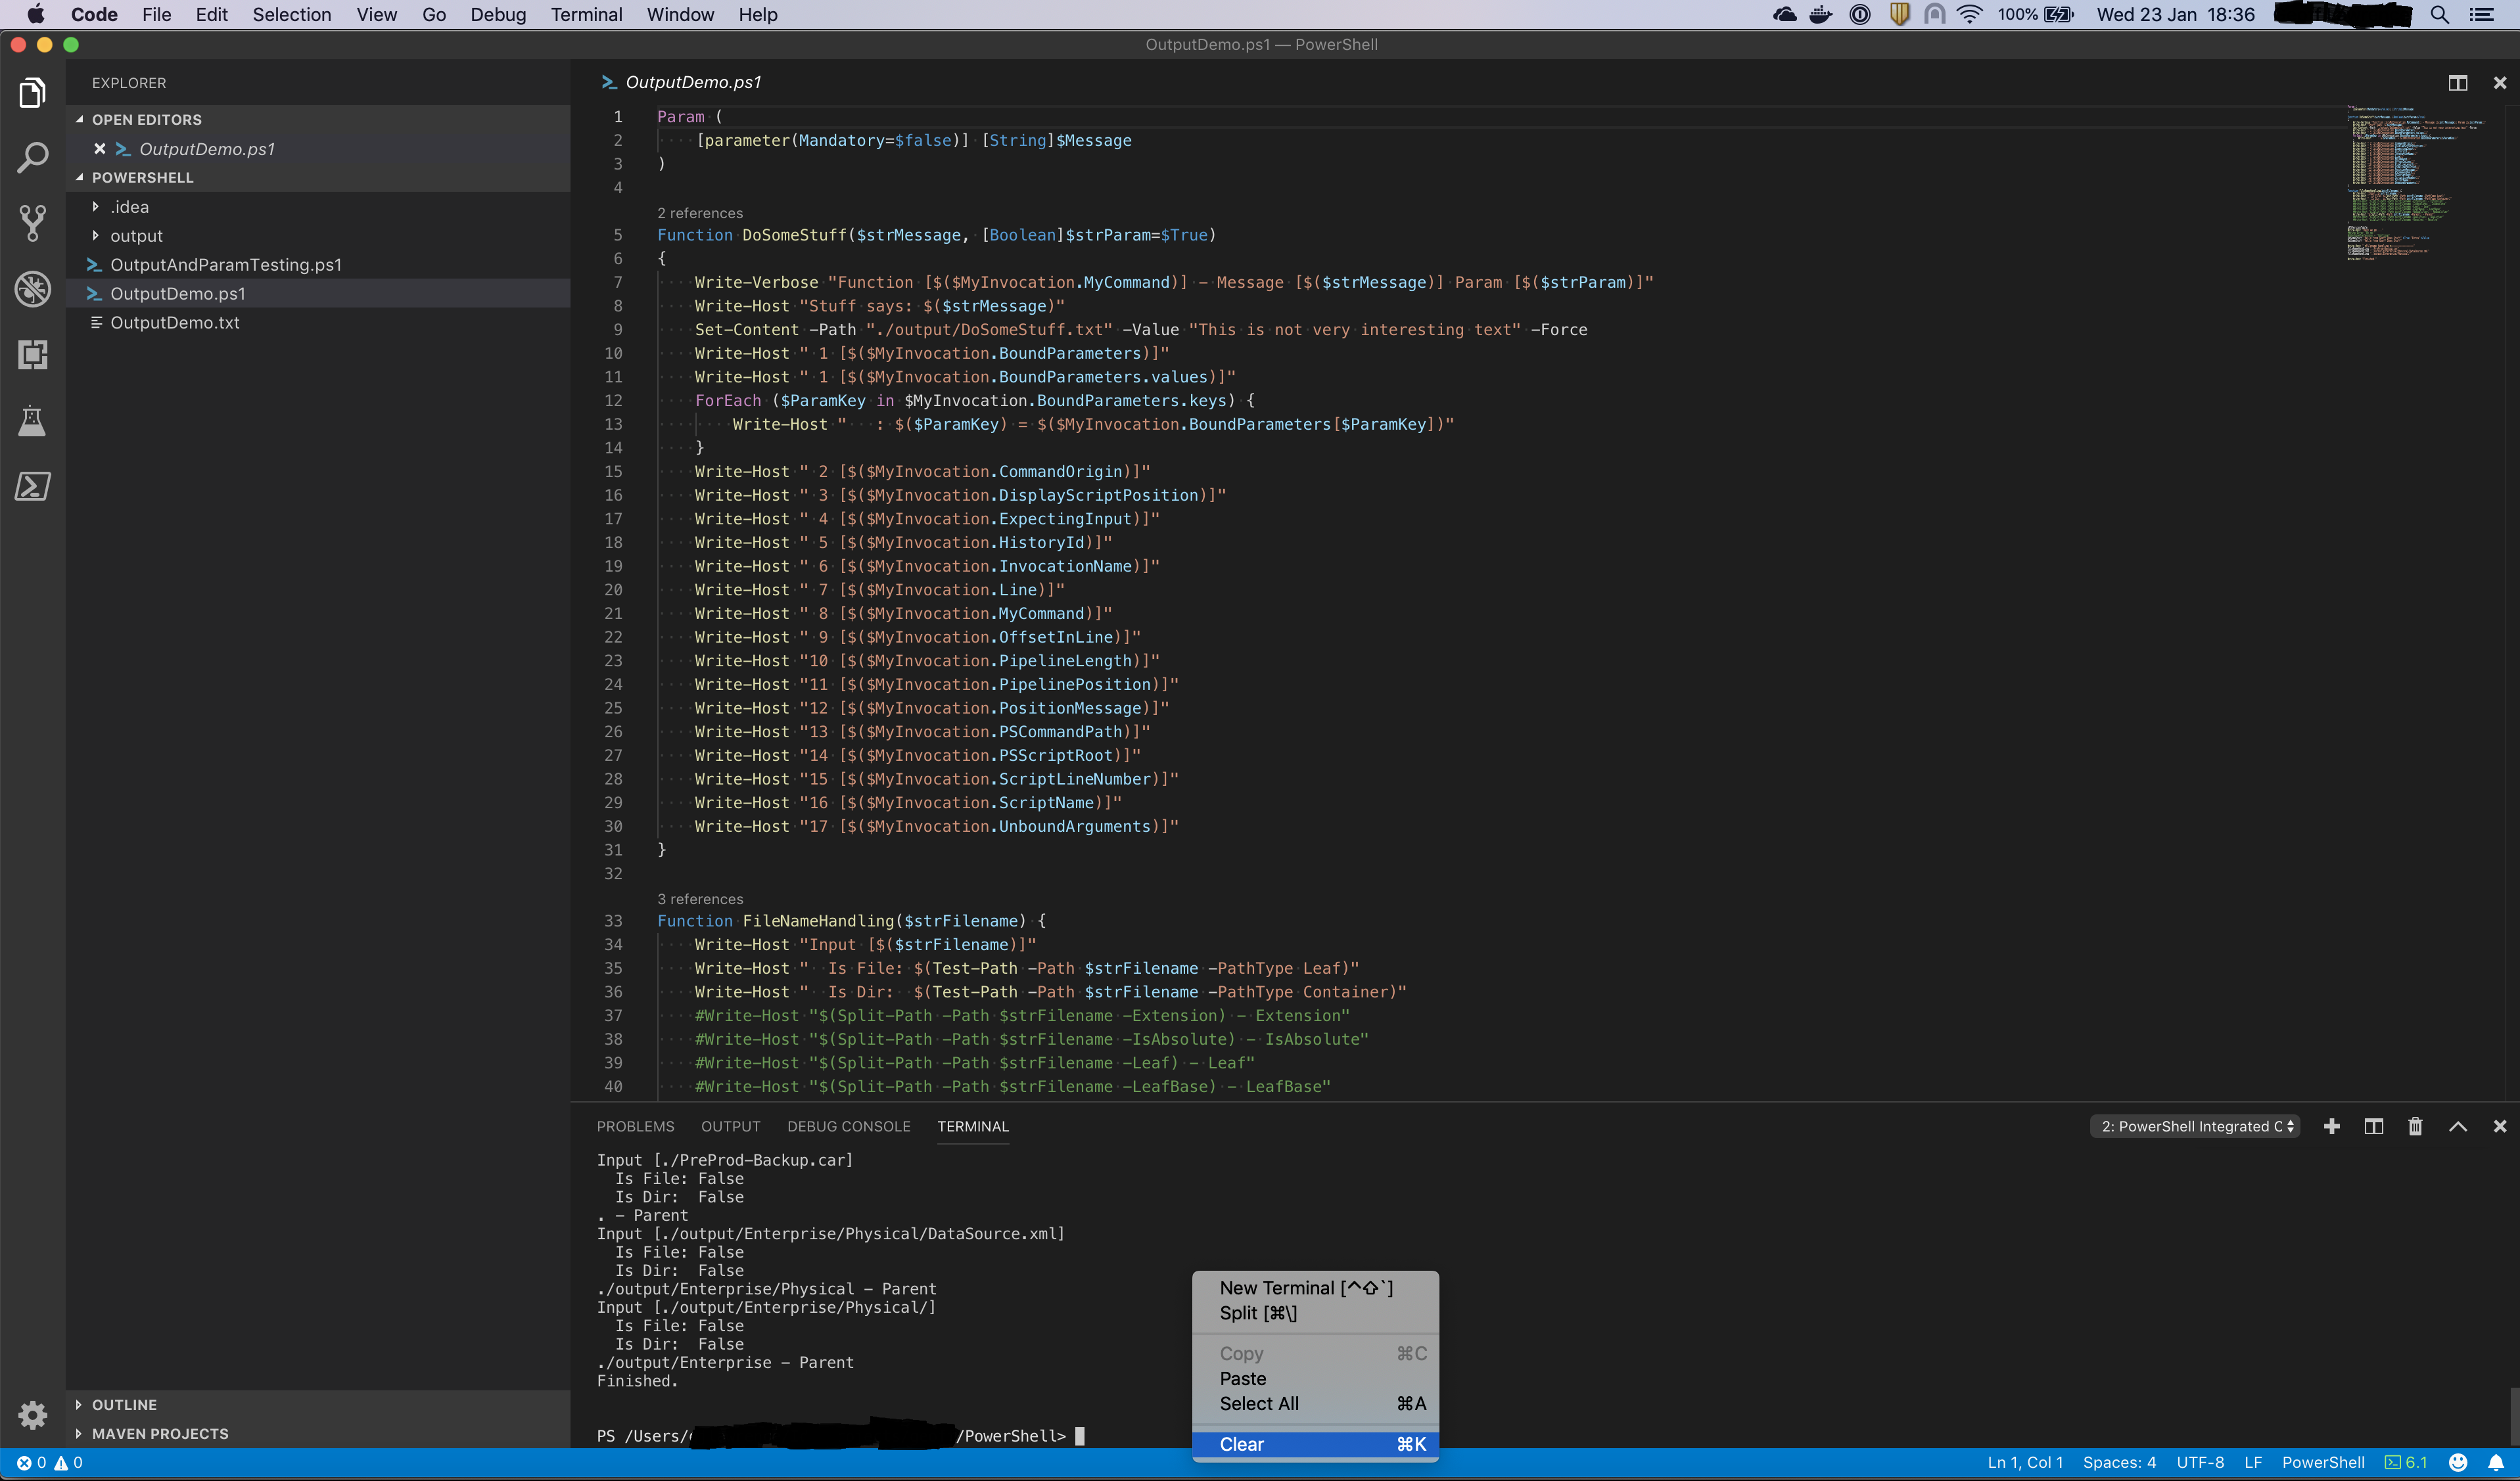Viewport: 2520px width, 1481px height.
Task: Open the Test beaker view
Action: pos(32,421)
